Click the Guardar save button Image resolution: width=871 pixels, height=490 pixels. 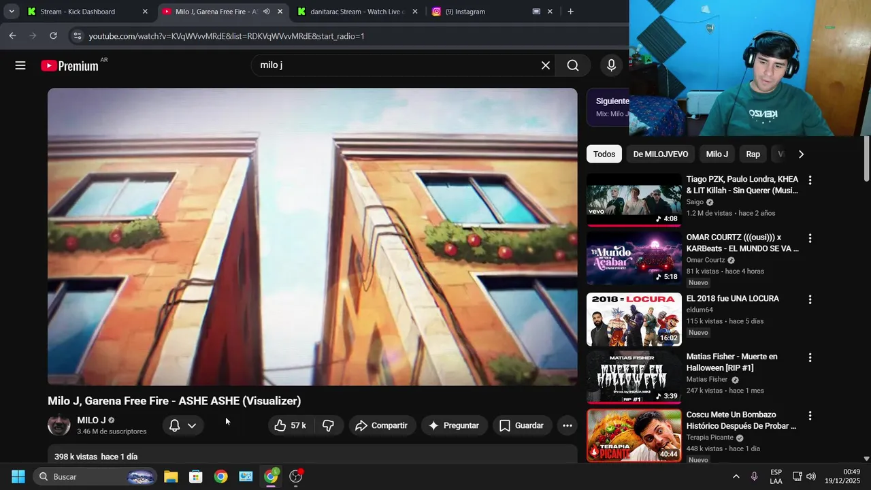pyautogui.click(x=522, y=425)
